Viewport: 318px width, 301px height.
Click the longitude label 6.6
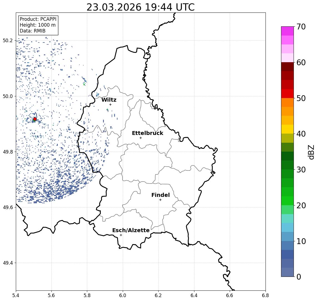(x=230, y=295)
